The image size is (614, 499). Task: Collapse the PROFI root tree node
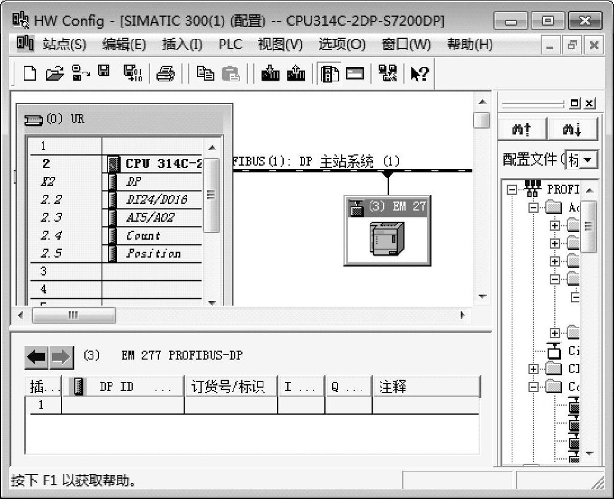pos(512,189)
